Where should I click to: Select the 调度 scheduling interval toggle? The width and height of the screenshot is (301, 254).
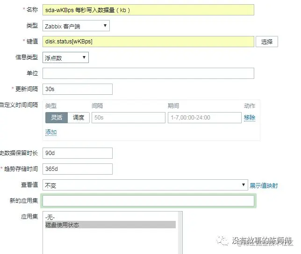pyautogui.click(x=79, y=118)
